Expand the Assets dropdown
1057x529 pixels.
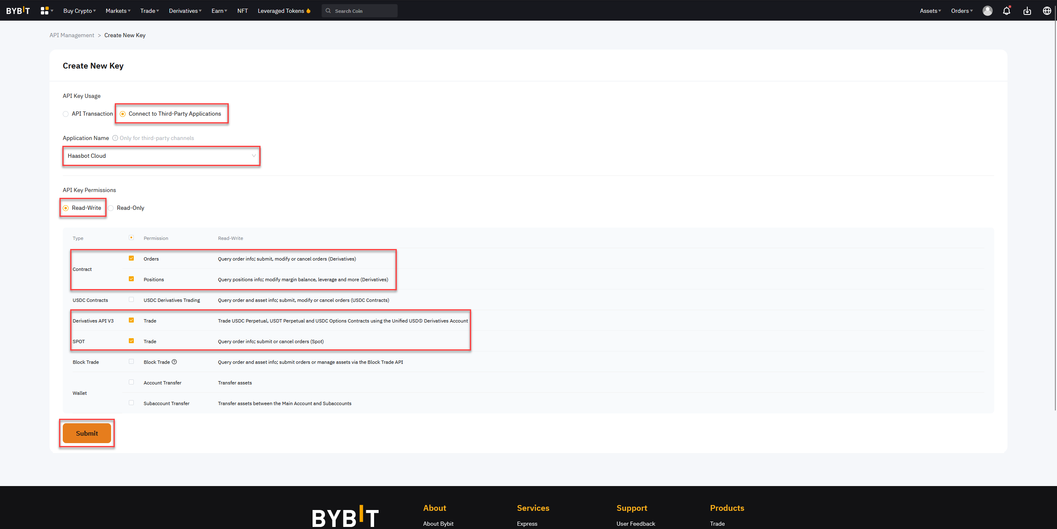pyautogui.click(x=930, y=11)
